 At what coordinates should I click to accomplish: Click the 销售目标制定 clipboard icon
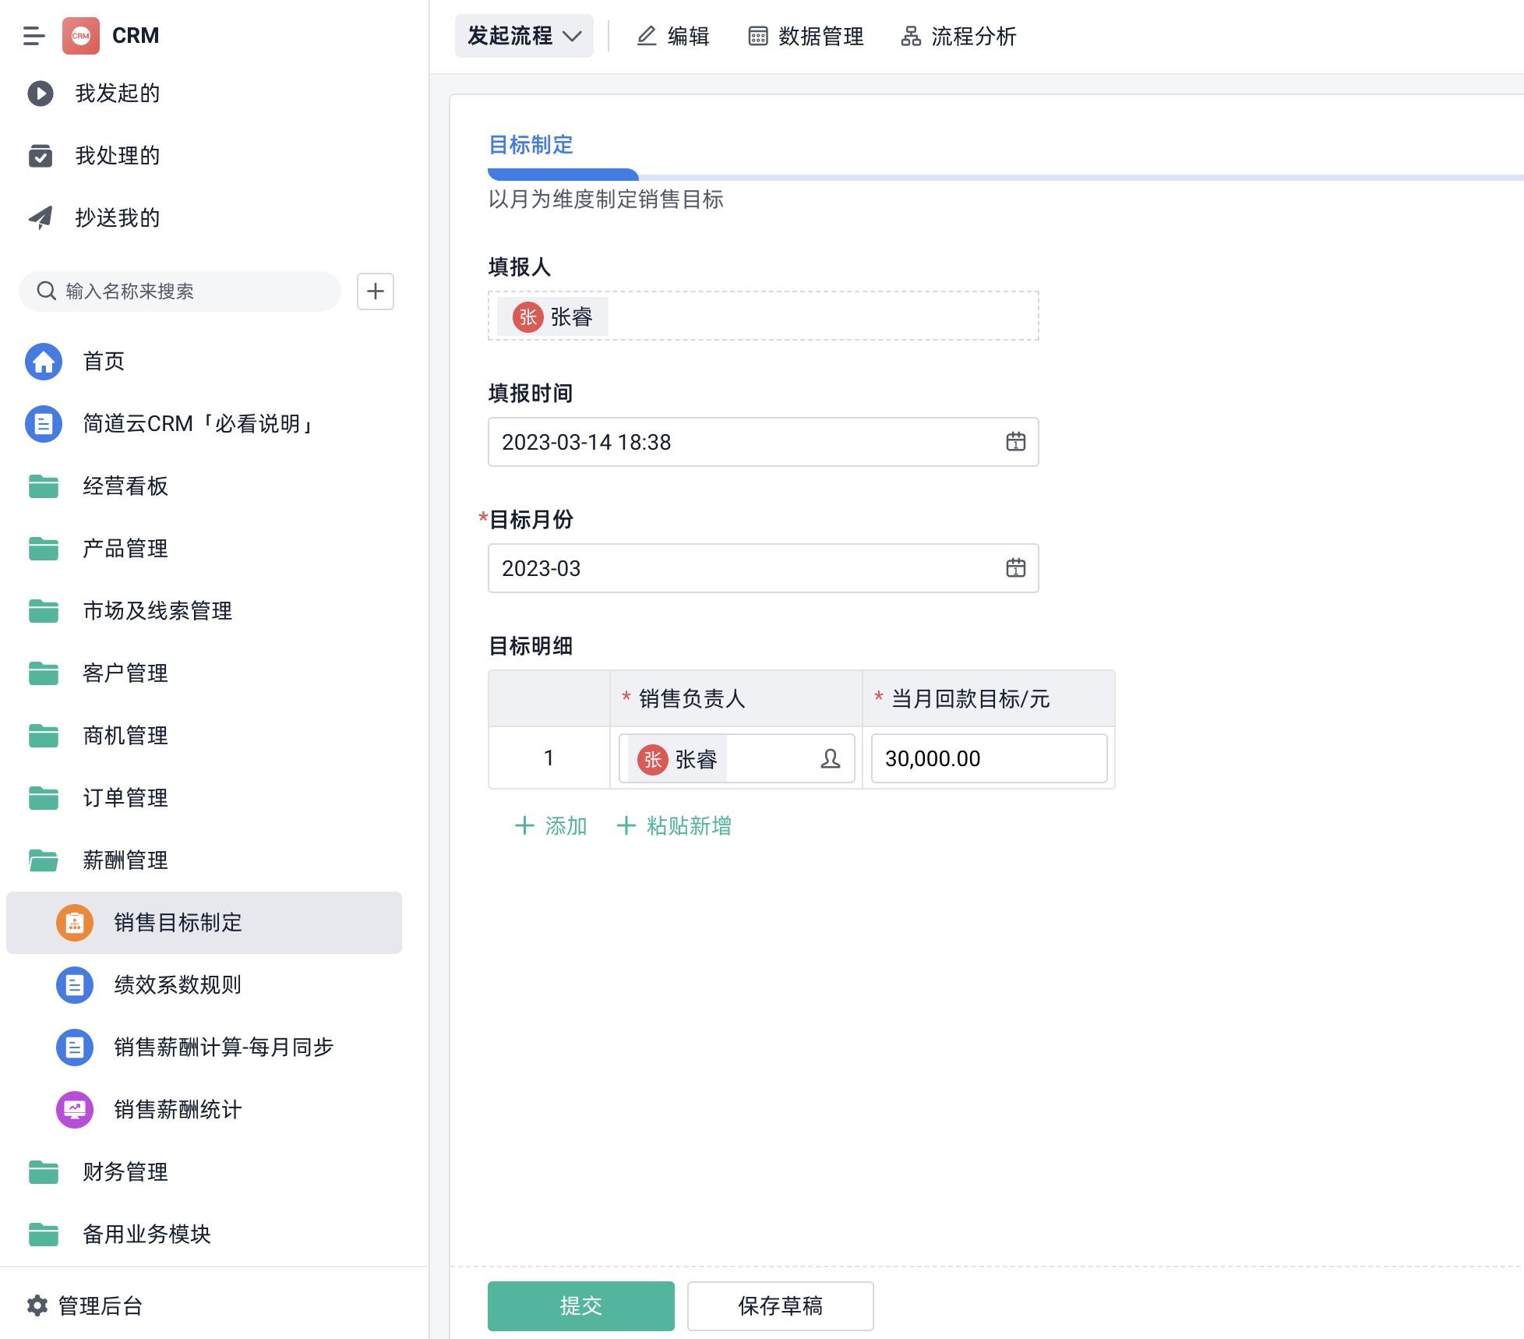[x=75, y=923]
